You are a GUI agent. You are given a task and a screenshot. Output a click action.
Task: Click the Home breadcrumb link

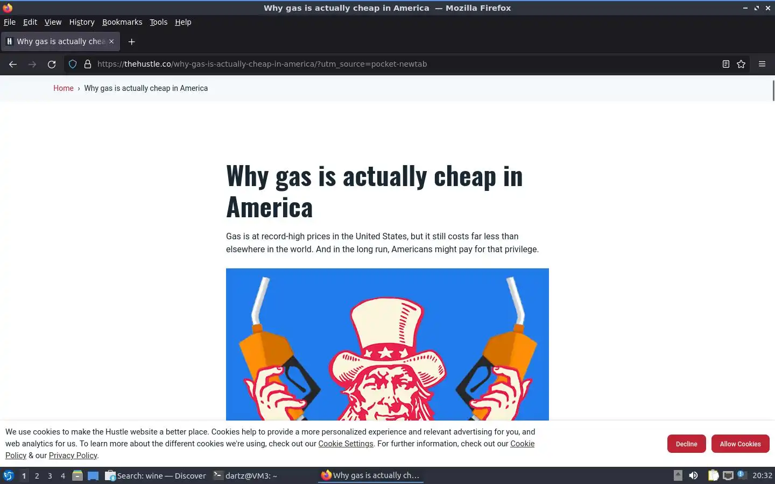[63, 88]
